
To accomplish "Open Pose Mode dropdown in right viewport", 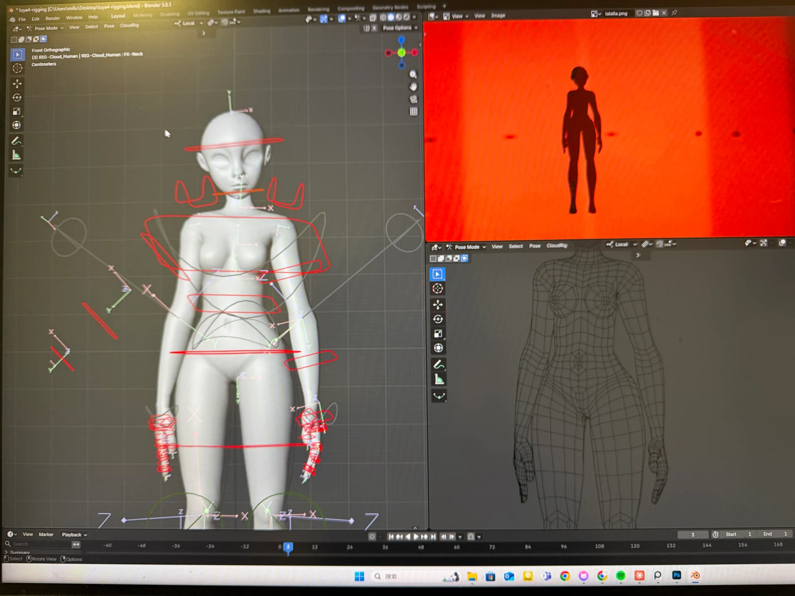I will [467, 247].
